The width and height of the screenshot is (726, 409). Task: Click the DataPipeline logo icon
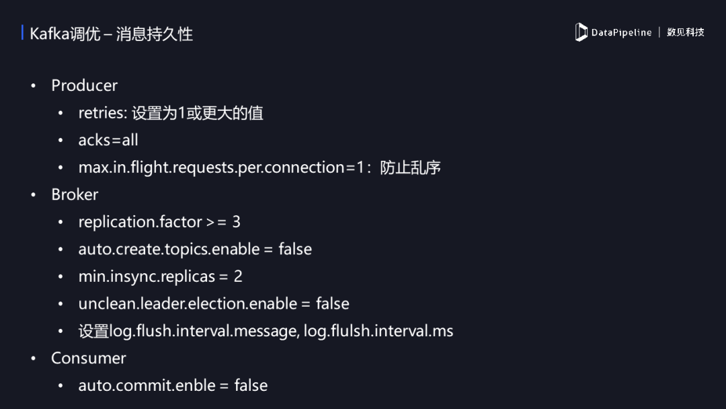click(x=581, y=32)
